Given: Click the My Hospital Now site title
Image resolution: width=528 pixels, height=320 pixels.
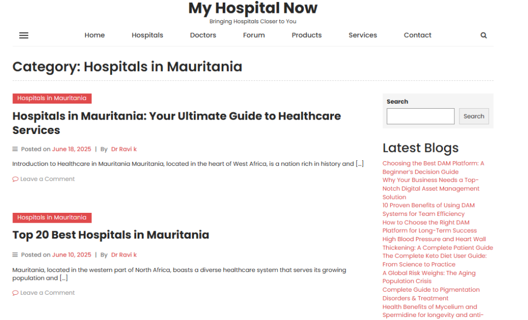Looking at the screenshot, I should pyautogui.click(x=253, y=8).
